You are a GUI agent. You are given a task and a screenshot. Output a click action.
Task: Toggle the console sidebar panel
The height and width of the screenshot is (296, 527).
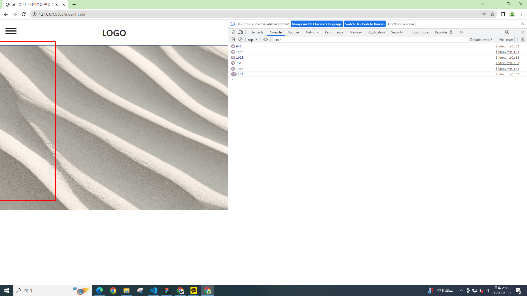coord(233,39)
